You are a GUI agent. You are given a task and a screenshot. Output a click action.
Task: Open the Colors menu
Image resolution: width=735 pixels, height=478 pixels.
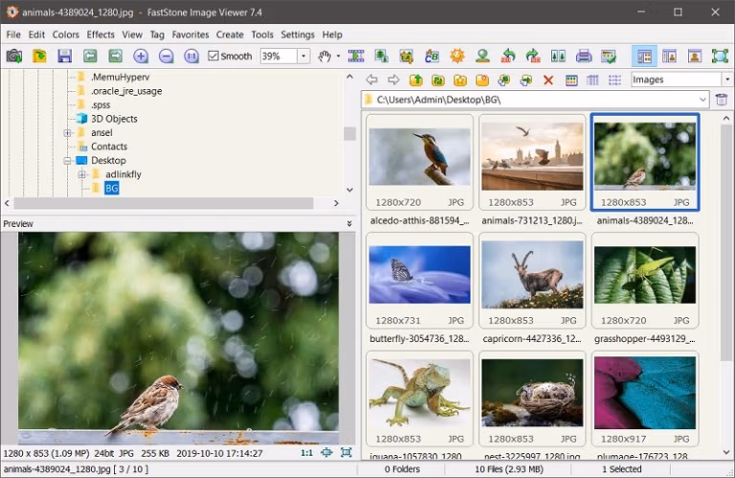66,34
